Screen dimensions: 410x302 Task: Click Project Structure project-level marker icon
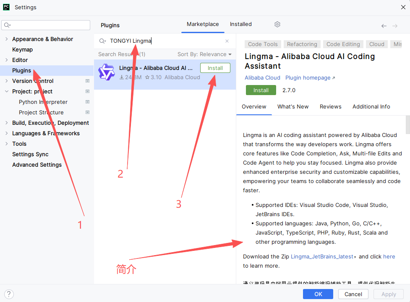pos(88,112)
